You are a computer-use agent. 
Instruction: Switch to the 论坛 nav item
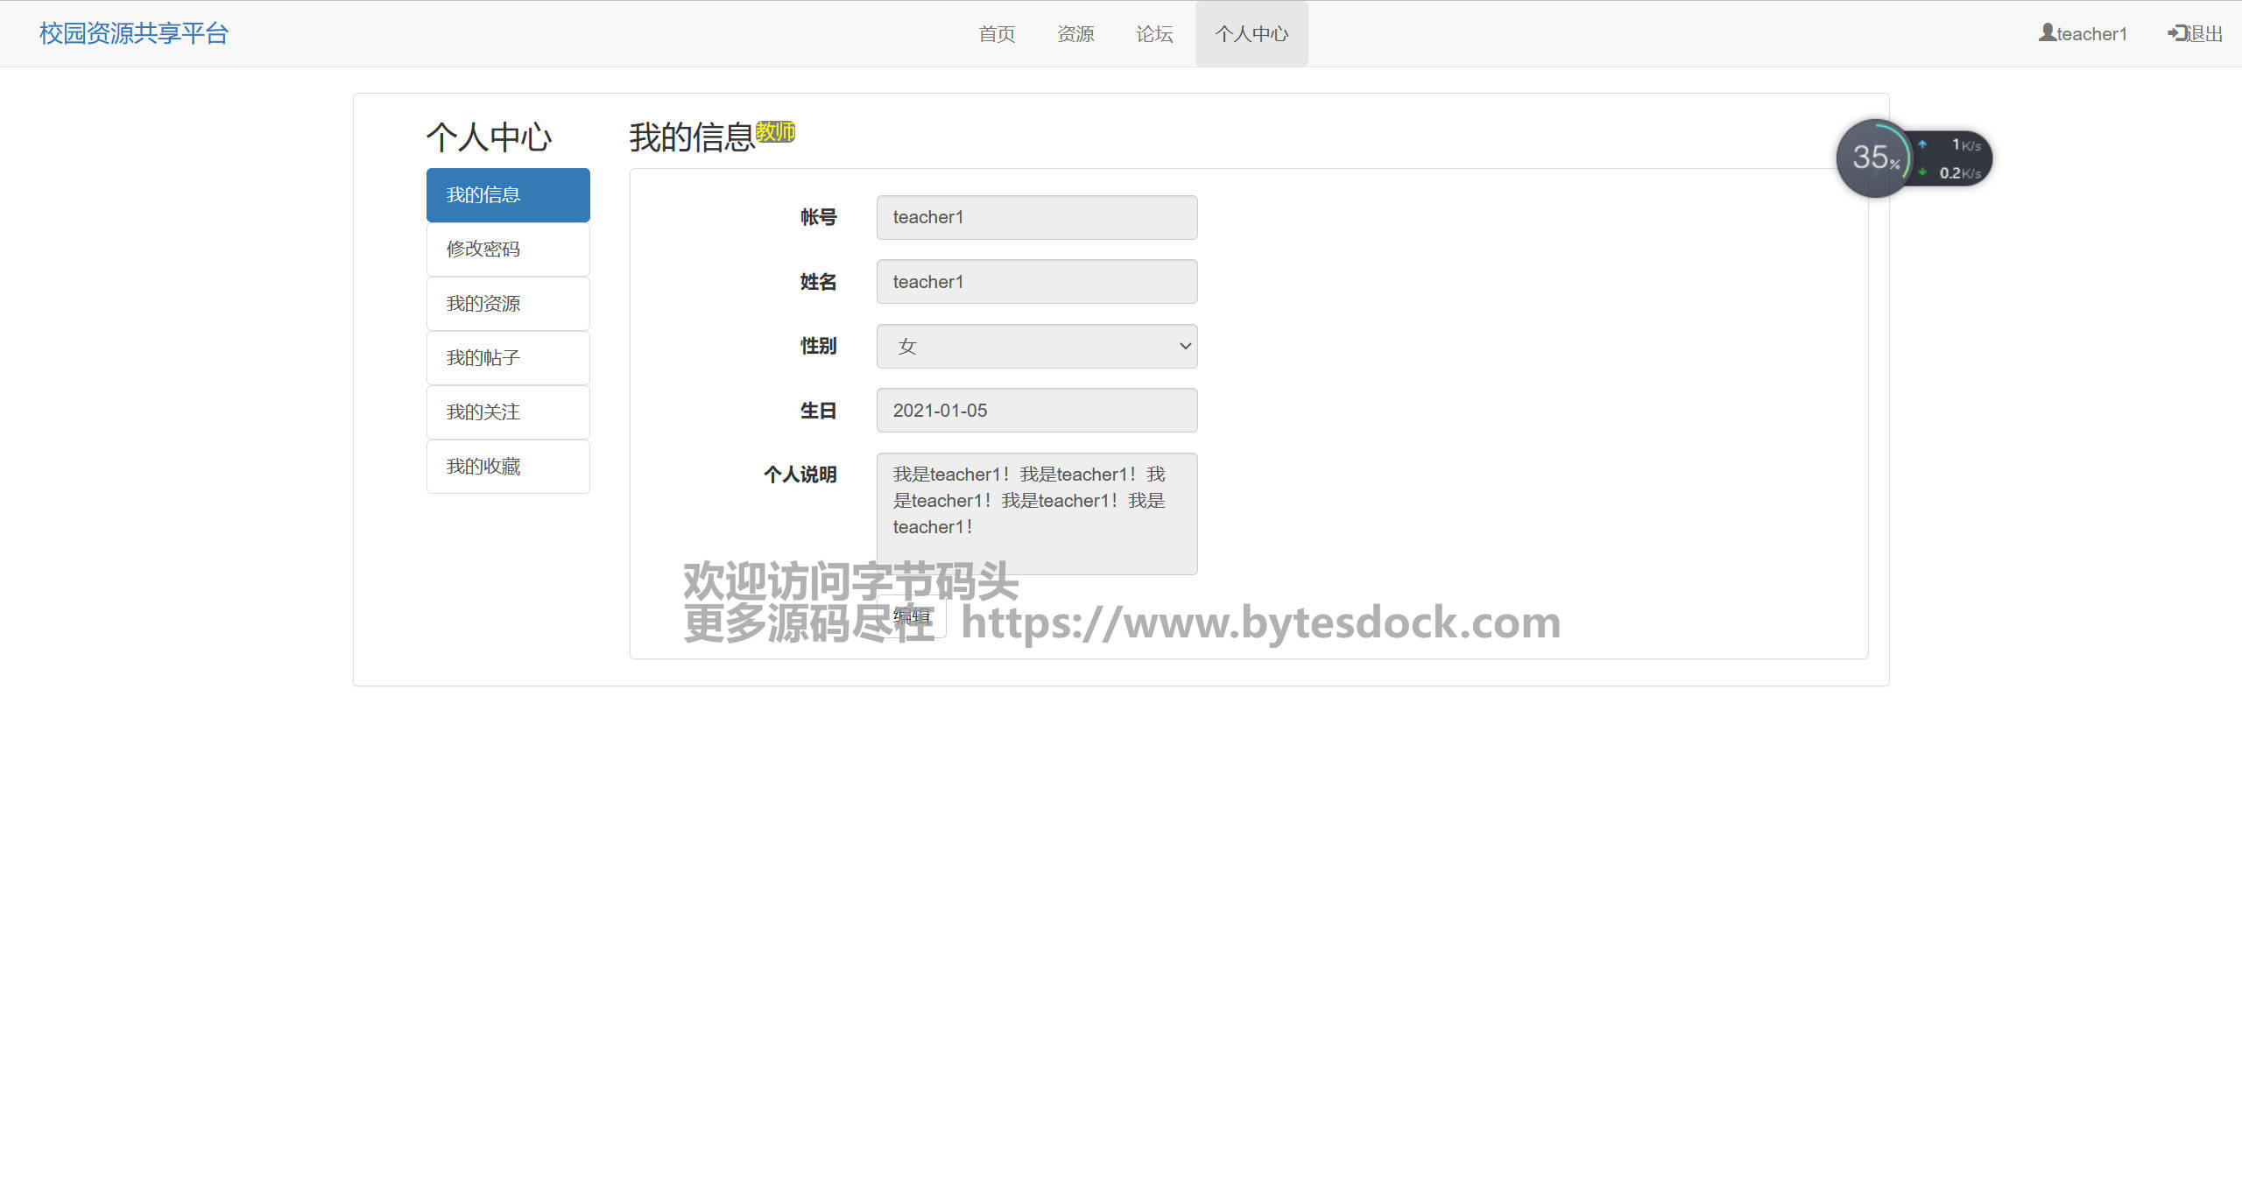[1154, 34]
